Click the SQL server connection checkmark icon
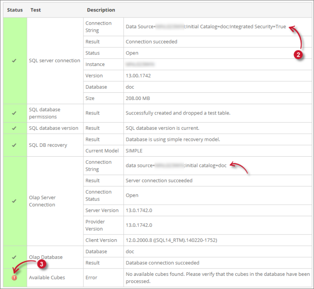Image resolution: width=314 pixels, height=289 pixels. pos(14,60)
